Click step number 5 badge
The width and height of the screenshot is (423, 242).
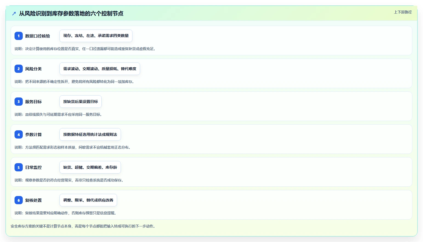pos(19,167)
